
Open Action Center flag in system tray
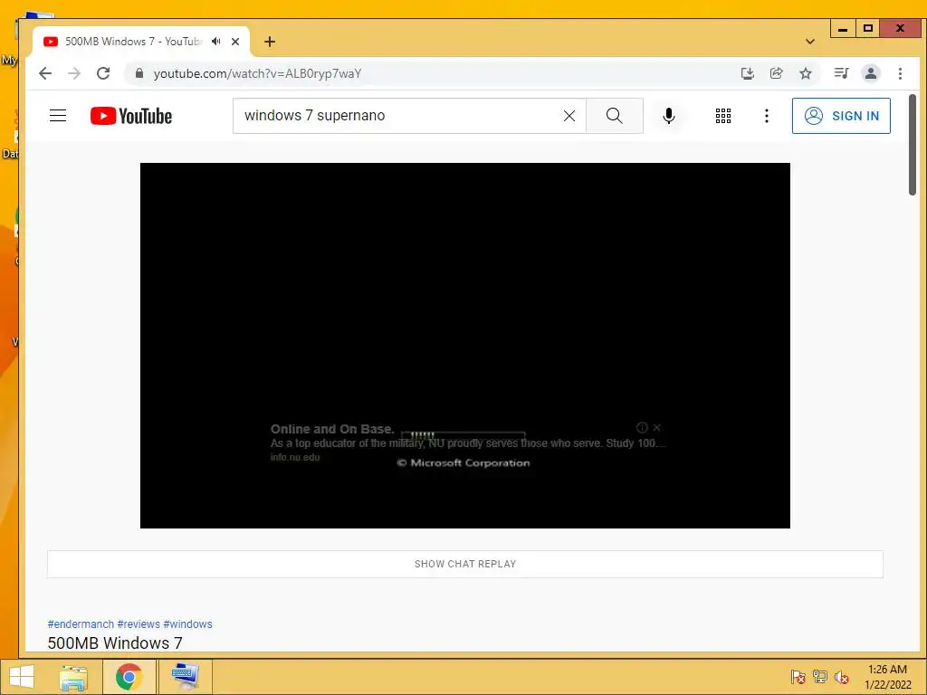click(x=798, y=677)
